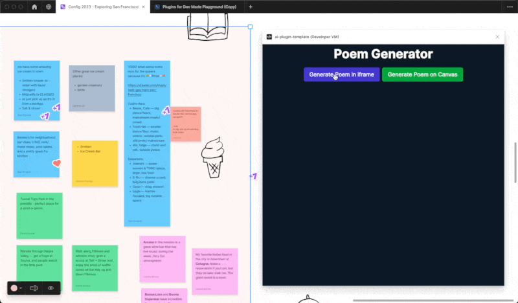Viewport: 518px width, 303px height.
Task: Switch to Plugins for Dev Mode Playground tab
Action: [198, 7]
